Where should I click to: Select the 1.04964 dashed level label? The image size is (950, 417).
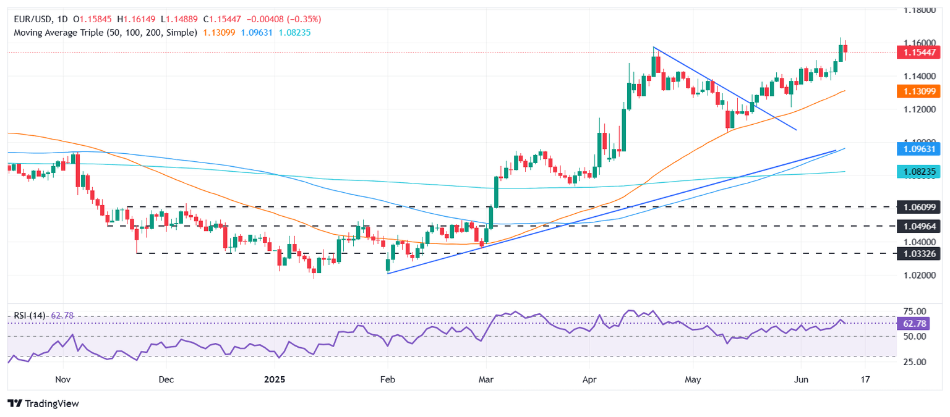[x=918, y=226]
